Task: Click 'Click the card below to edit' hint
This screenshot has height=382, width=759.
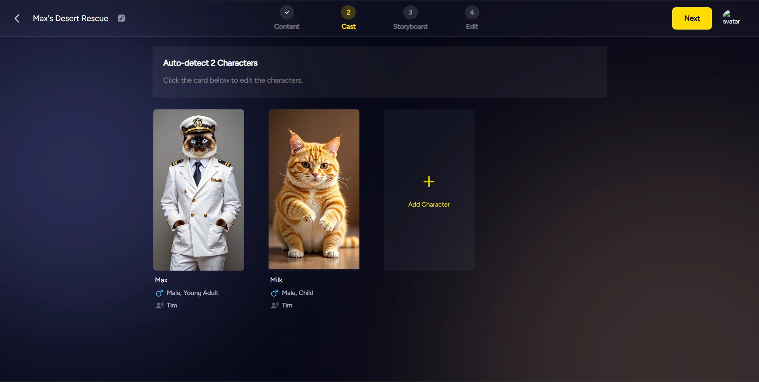Action: (x=233, y=80)
